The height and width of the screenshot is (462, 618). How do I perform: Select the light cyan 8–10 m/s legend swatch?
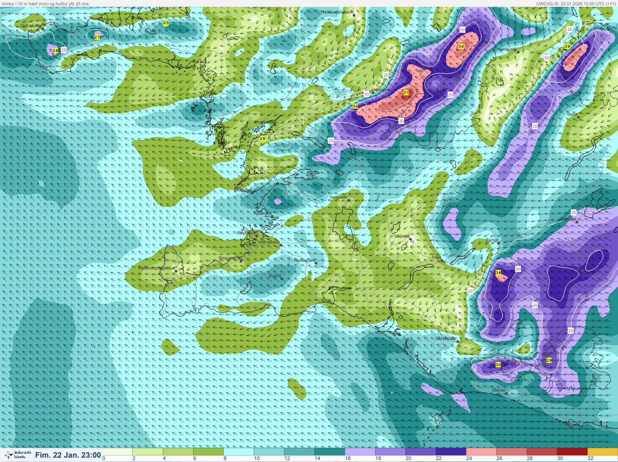239,452
